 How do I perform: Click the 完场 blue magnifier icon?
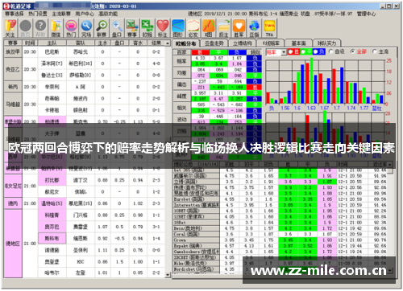pyautogui.click(x=86, y=28)
